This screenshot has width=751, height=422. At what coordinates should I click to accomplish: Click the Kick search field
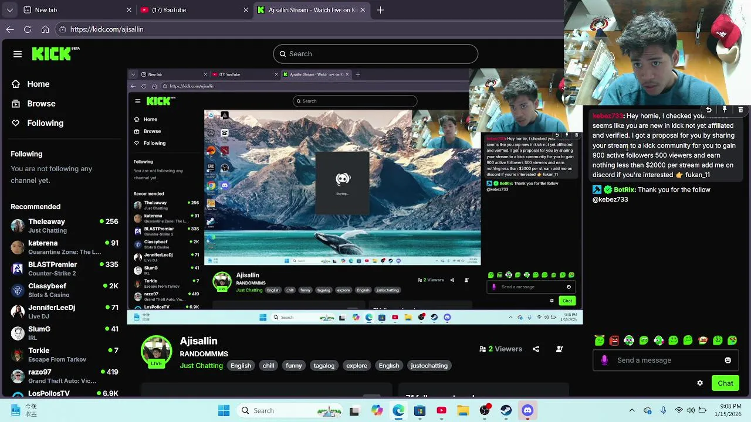(x=375, y=54)
